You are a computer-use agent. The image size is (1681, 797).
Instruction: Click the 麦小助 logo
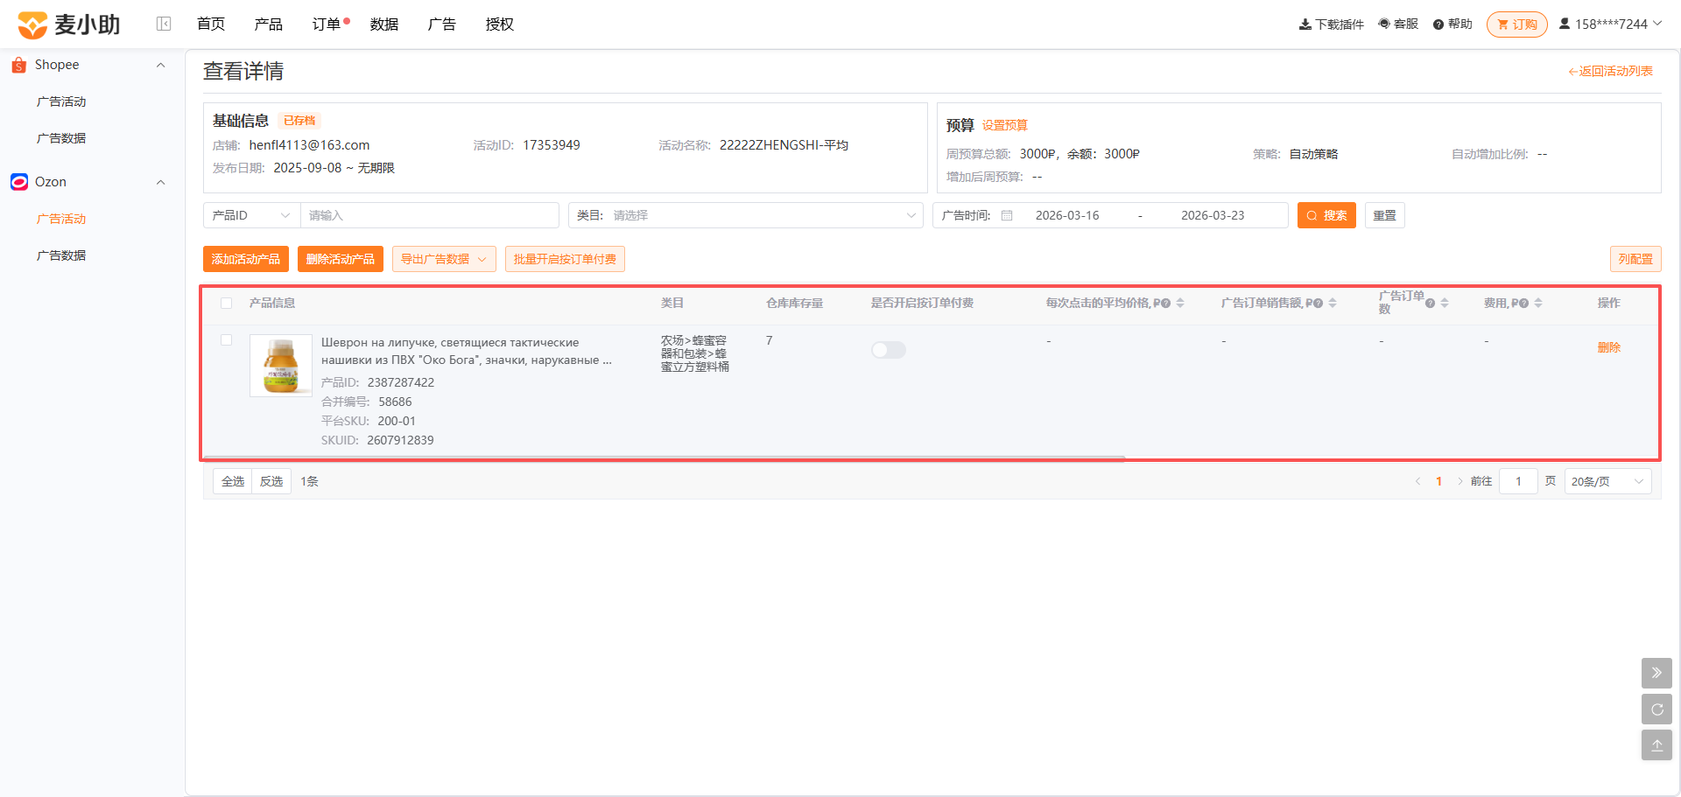coord(69,24)
